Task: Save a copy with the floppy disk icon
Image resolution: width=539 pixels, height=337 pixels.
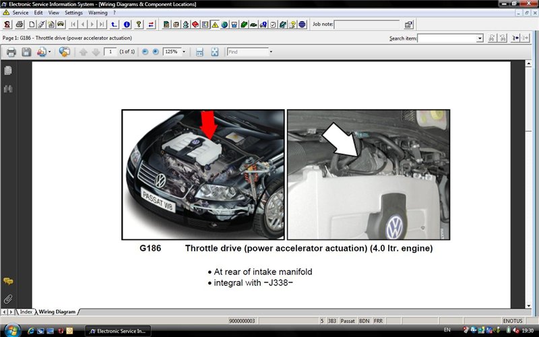Action: pyautogui.click(x=26, y=52)
